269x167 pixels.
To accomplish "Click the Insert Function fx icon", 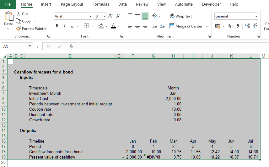I will click(71, 46).
